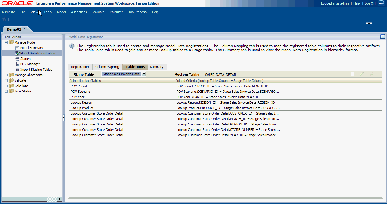387x204 pixels.
Task: Open the Calculate menu in the menu bar
Action: coord(116,12)
